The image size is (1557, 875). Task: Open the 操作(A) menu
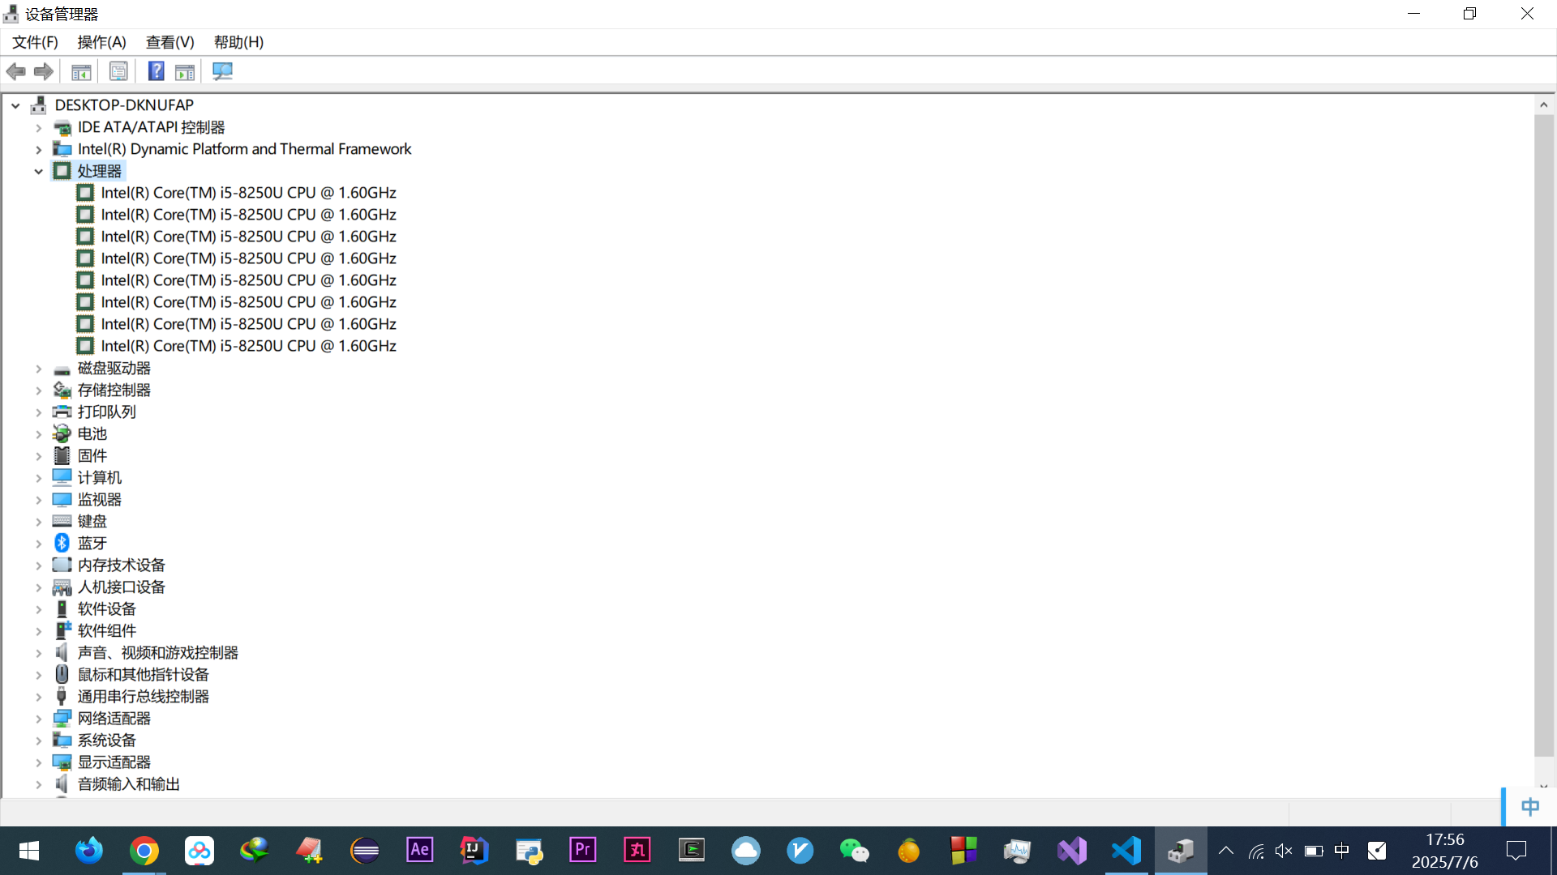[x=101, y=42]
